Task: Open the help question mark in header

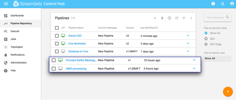Action: 213,4
